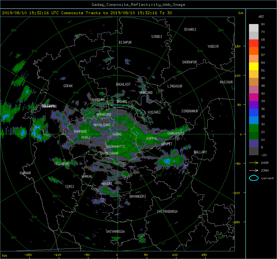Click the LAXMESHWAR city label
This screenshot has width=277, height=259.
click(109, 153)
